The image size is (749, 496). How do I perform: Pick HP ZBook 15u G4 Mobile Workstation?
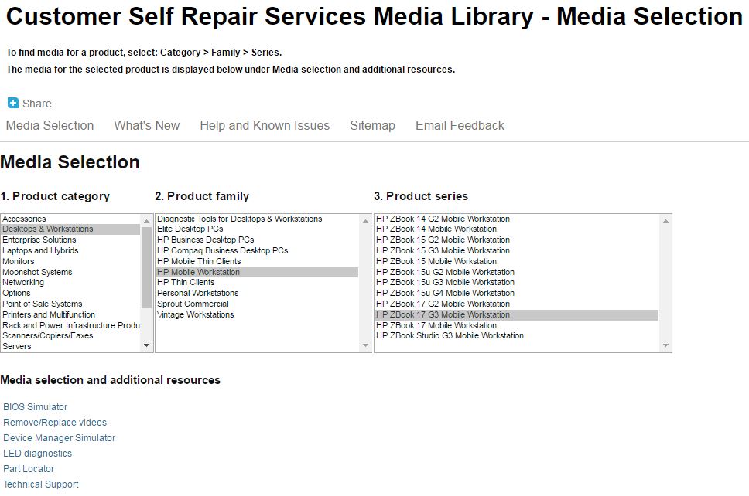pyautogui.click(x=516, y=294)
